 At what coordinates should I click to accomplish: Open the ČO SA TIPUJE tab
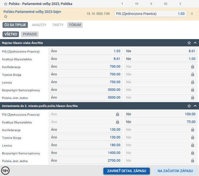click(15, 25)
